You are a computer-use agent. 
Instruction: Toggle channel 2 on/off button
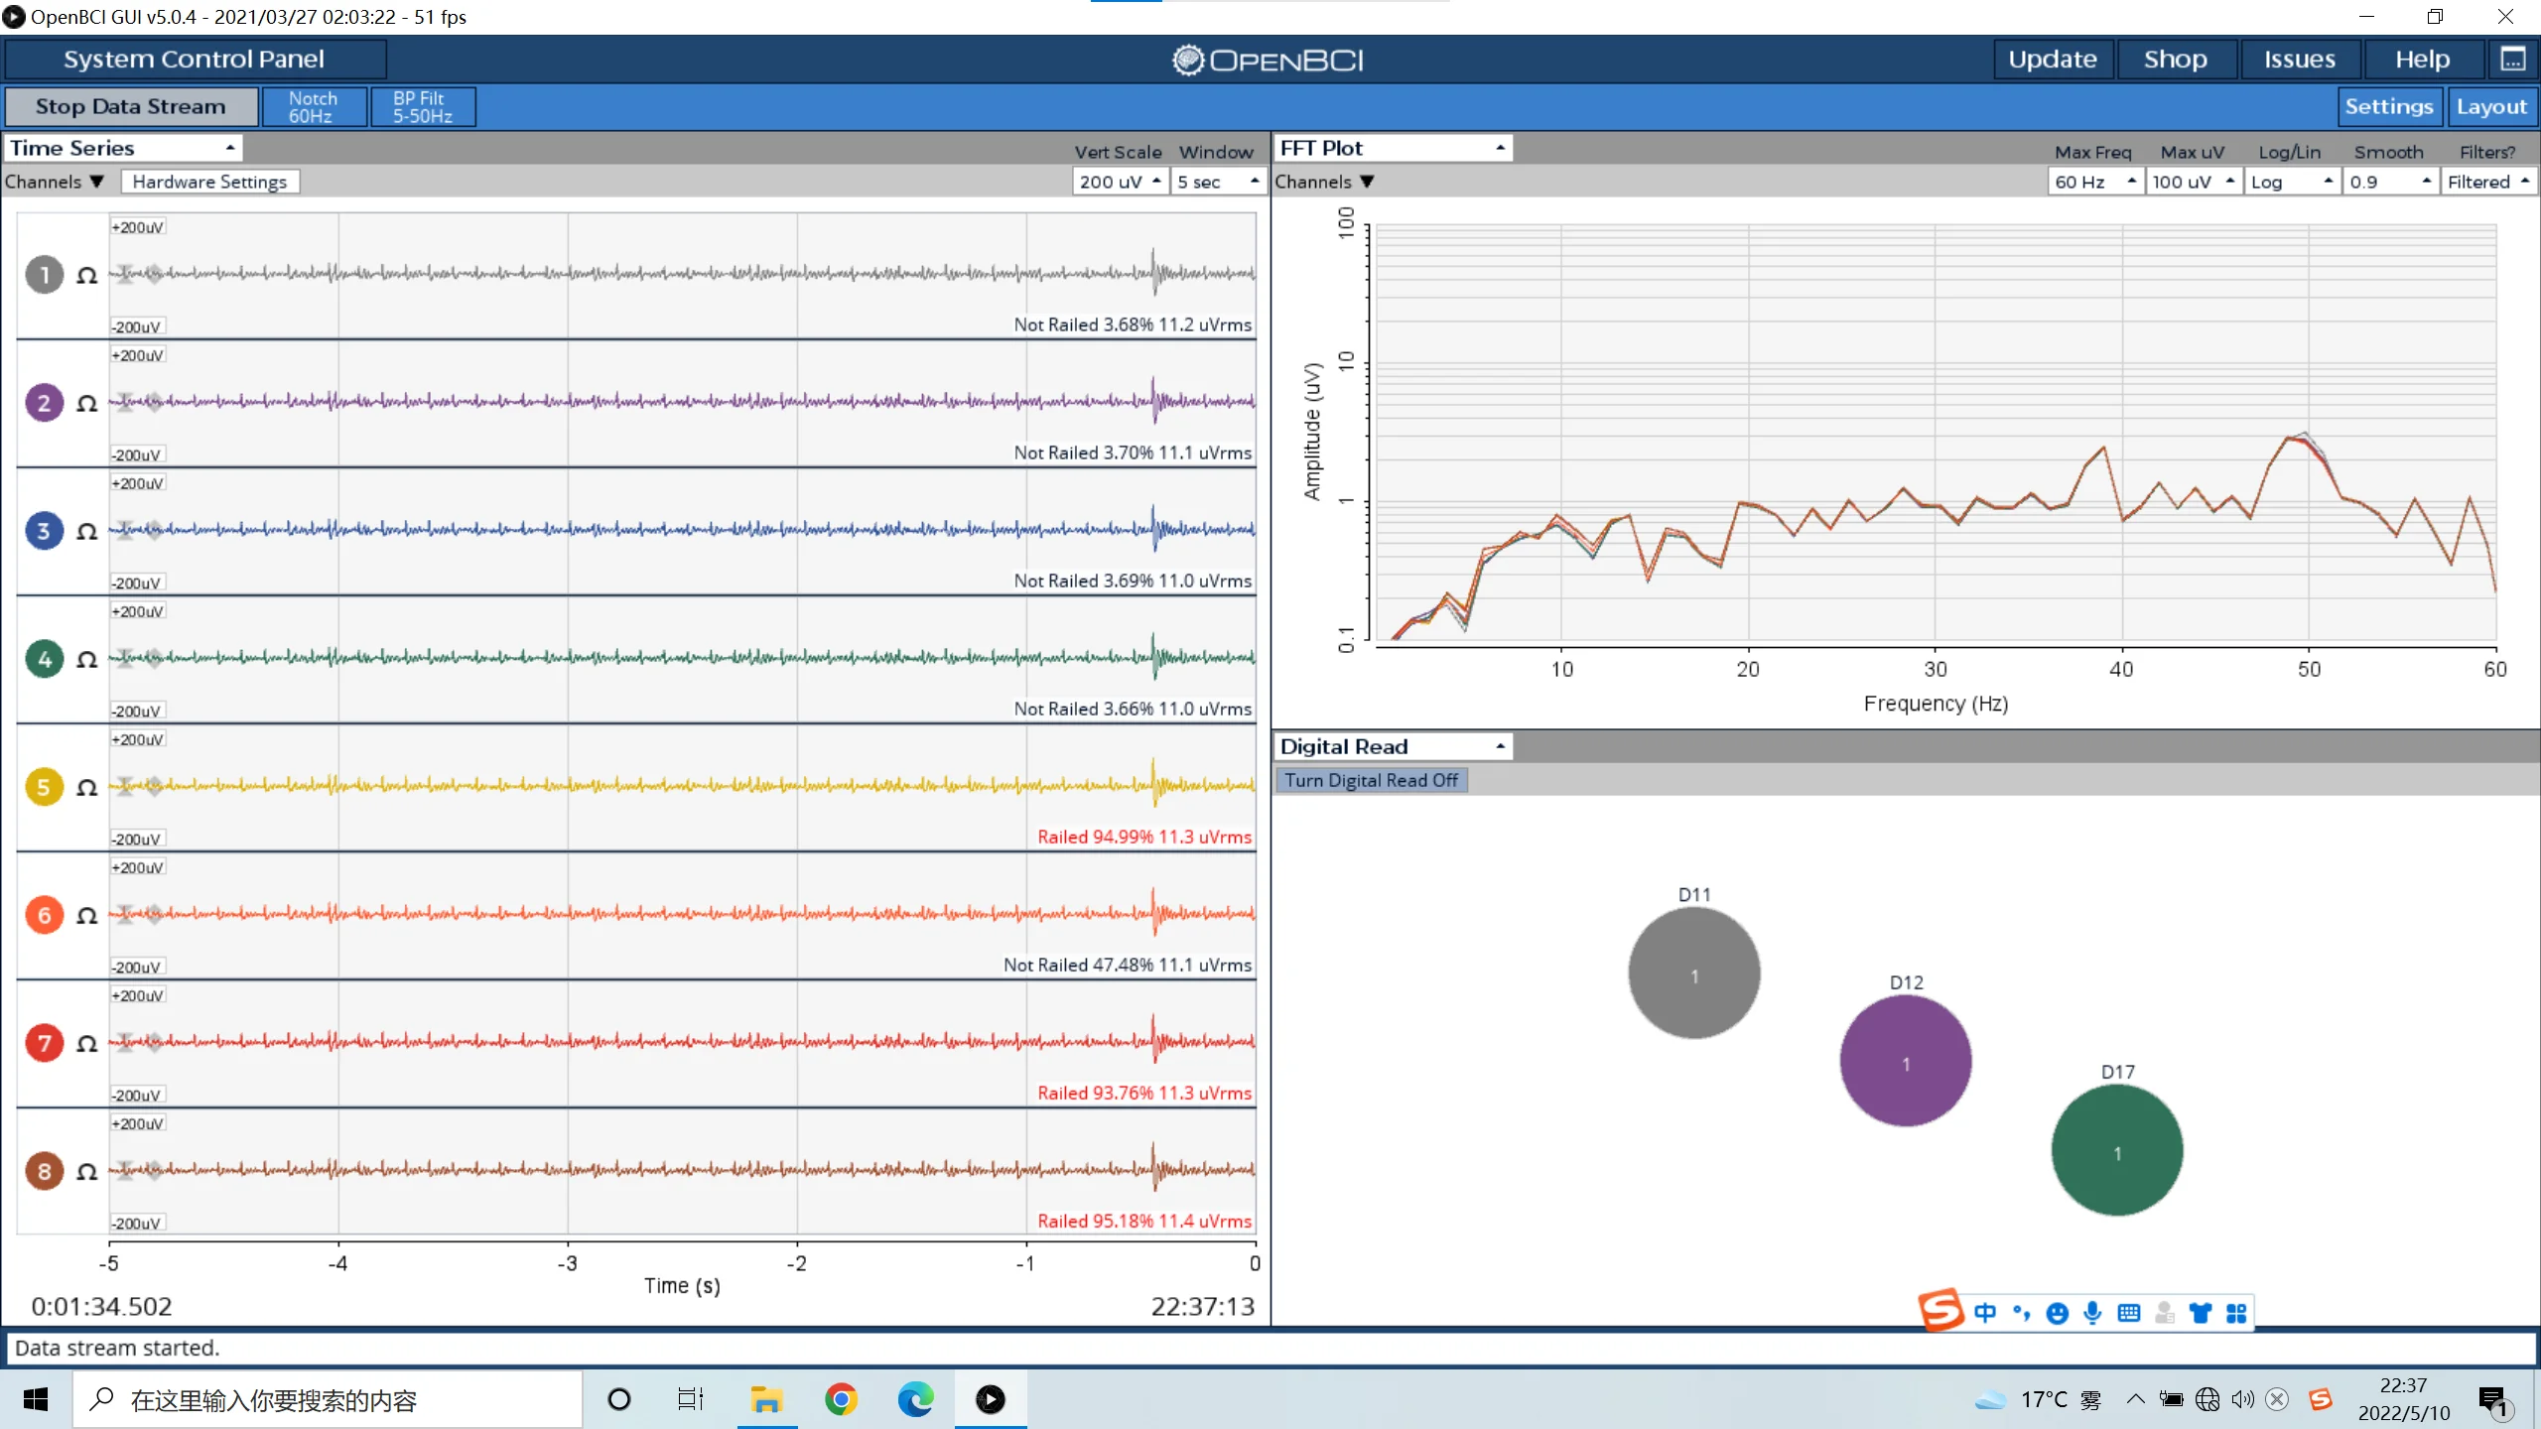point(44,403)
